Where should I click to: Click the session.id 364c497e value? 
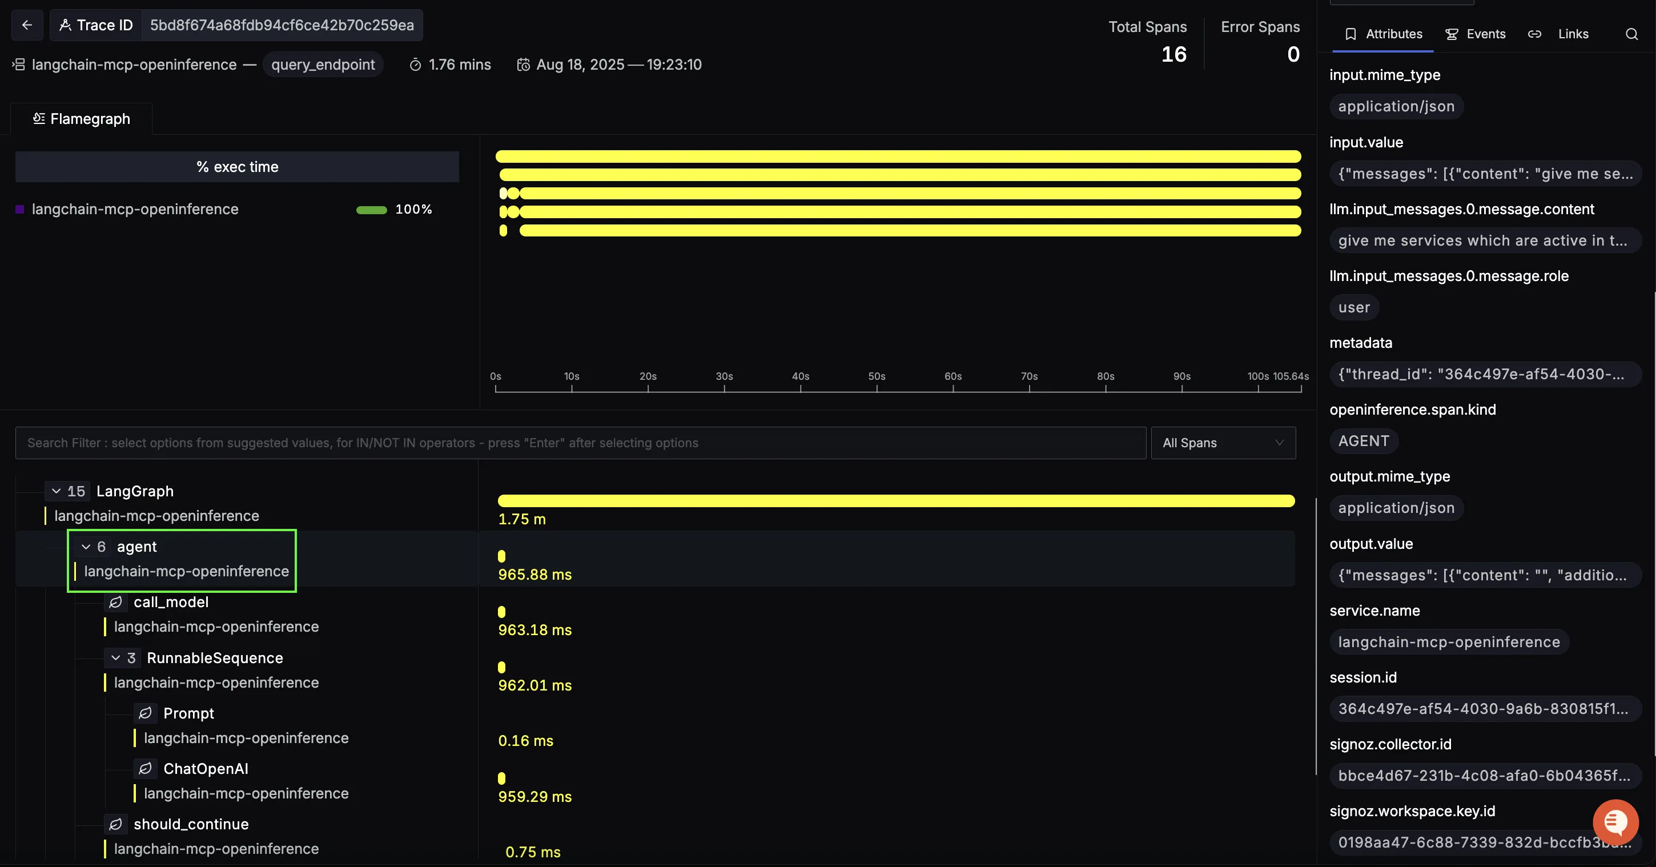pyautogui.click(x=1485, y=708)
